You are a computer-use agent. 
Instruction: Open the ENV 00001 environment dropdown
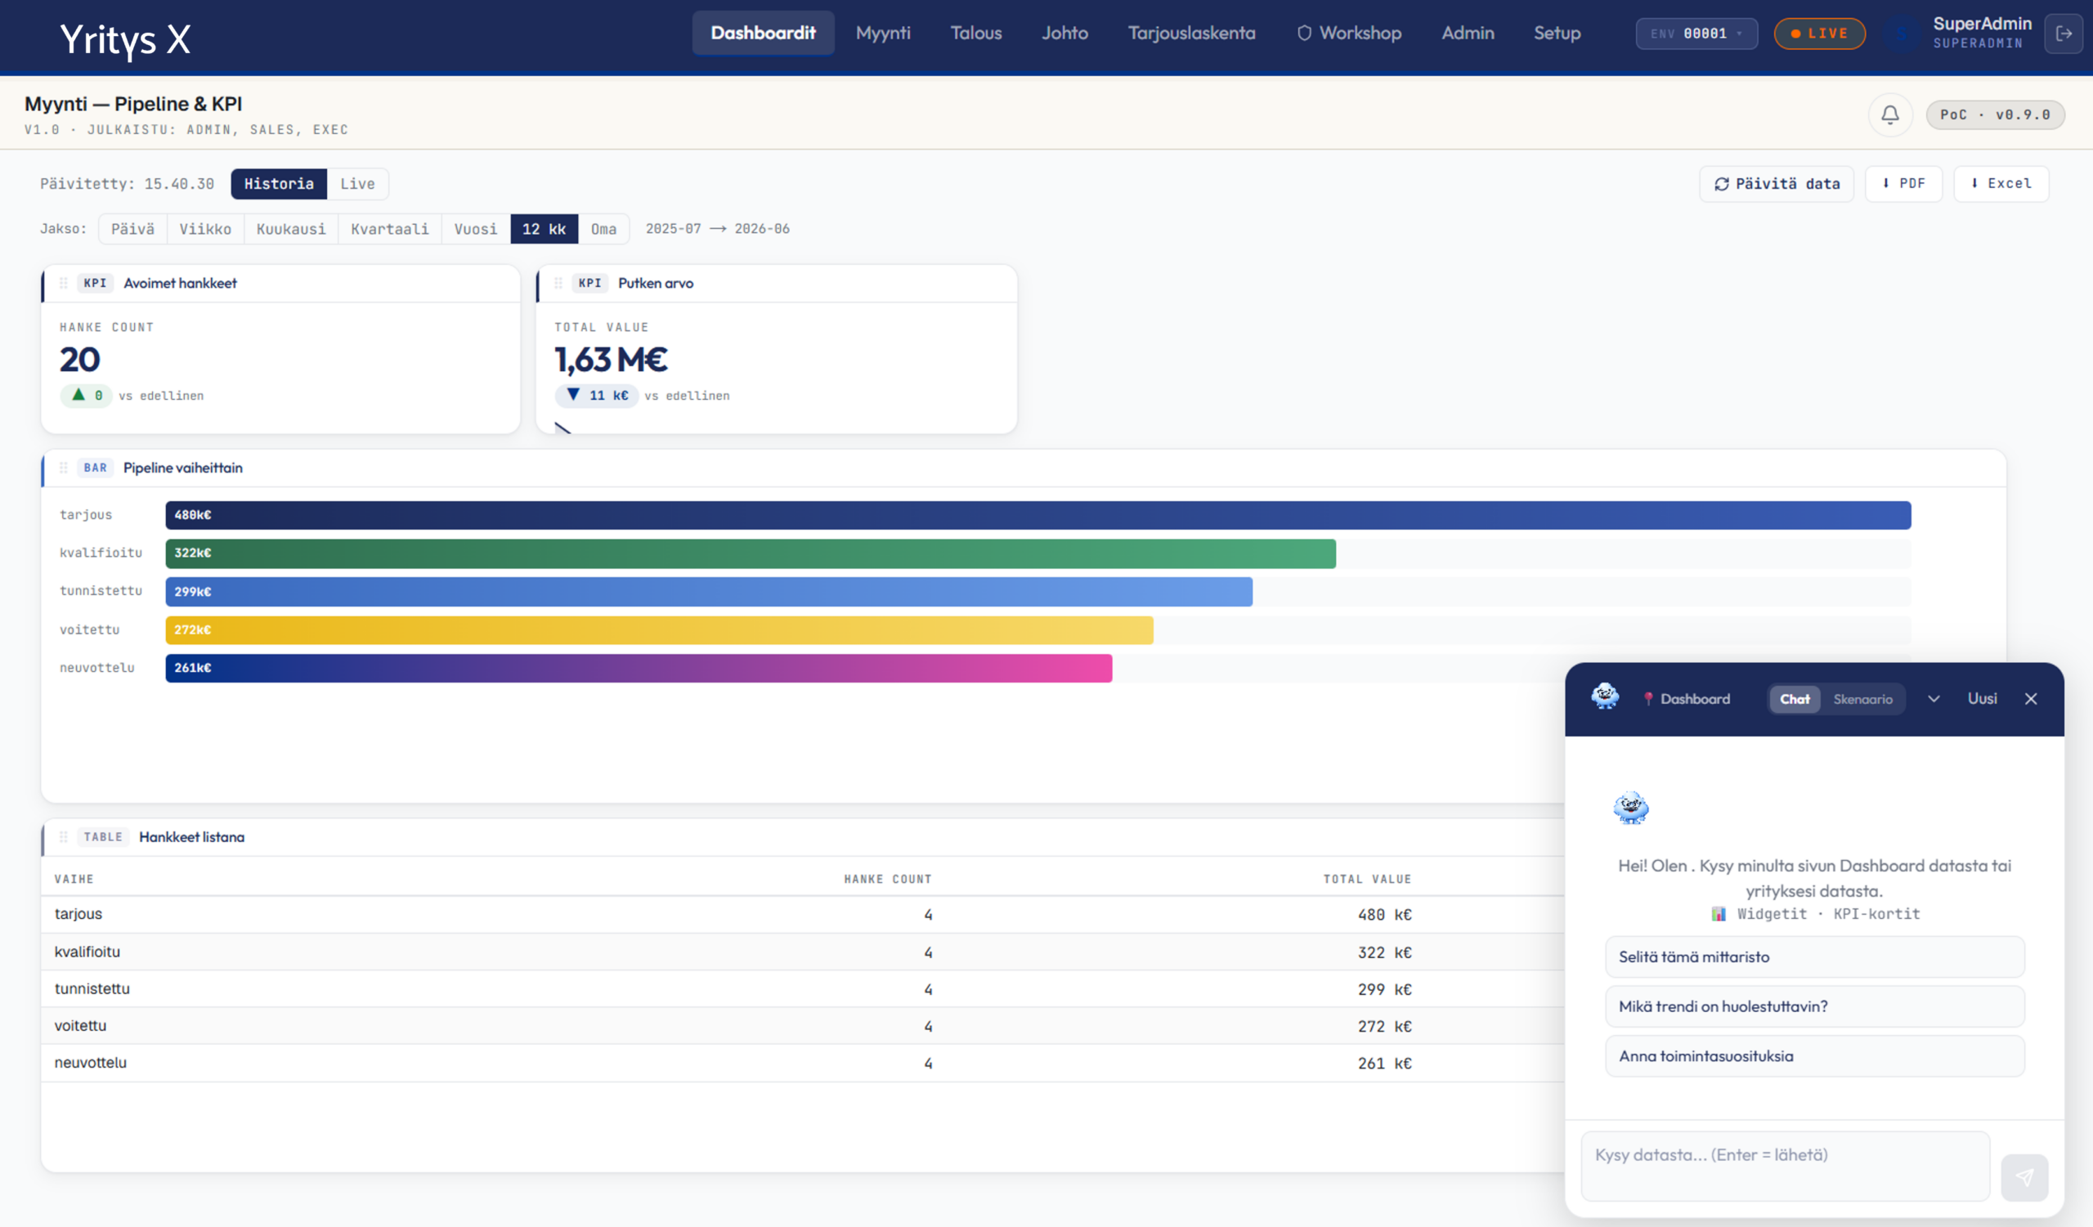point(1696,34)
